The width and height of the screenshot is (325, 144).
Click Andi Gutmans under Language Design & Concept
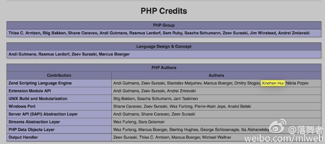(x=22, y=54)
